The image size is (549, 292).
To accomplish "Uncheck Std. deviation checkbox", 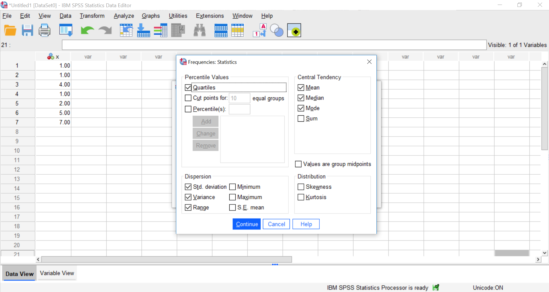I will pyautogui.click(x=188, y=187).
